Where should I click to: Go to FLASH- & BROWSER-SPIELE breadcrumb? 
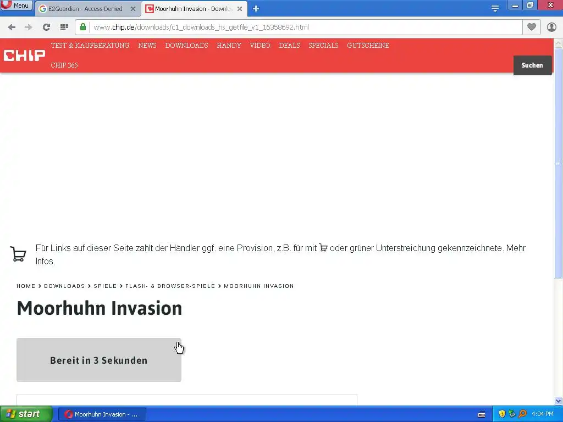coord(170,286)
